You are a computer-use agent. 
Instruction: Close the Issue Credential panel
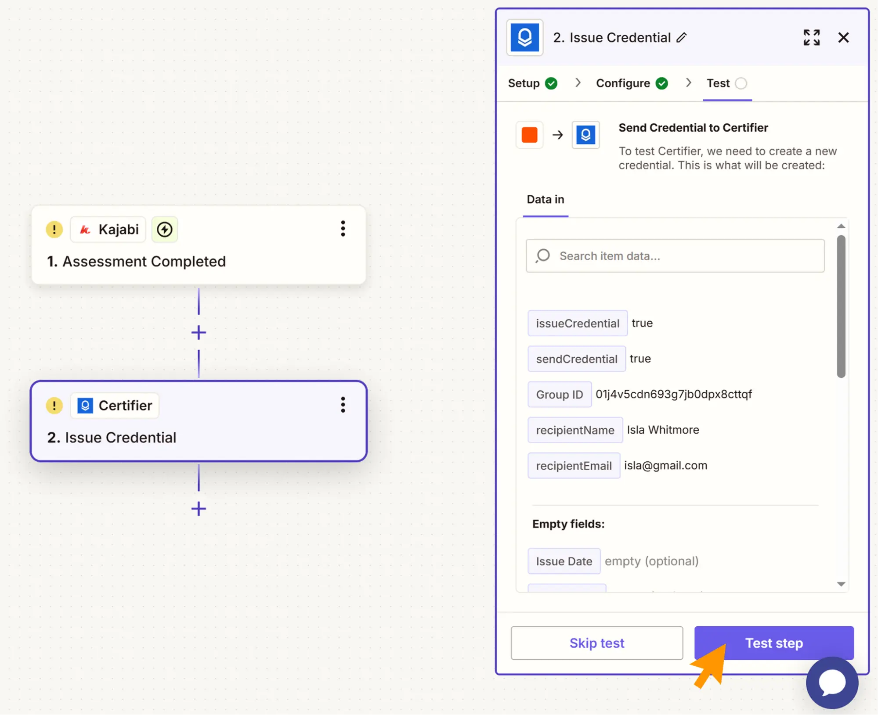pyautogui.click(x=843, y=38)
